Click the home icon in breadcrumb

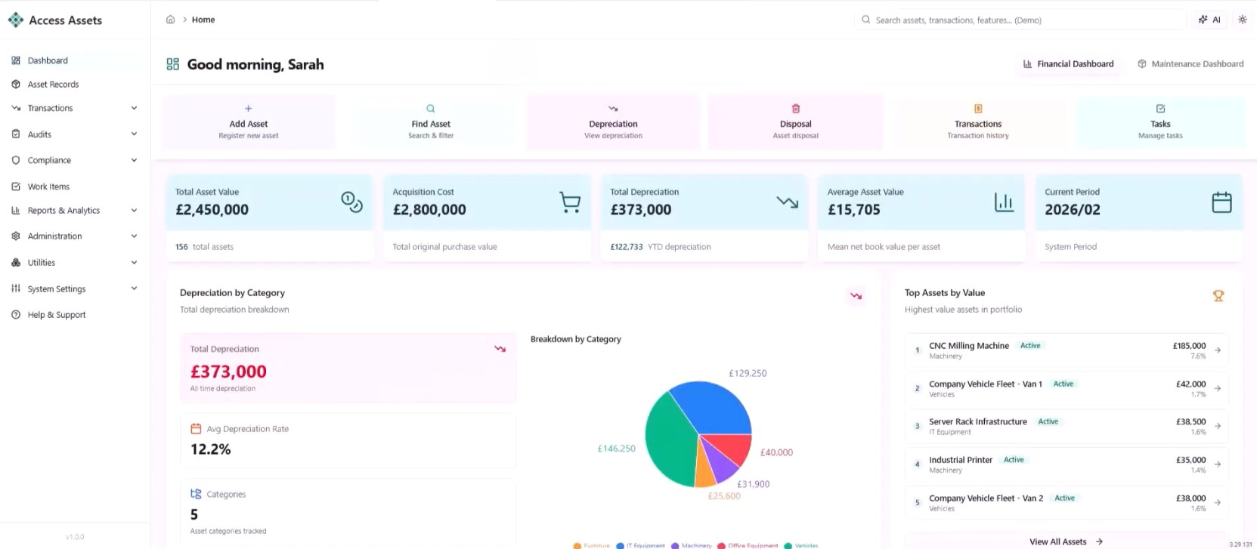[170, 20]
